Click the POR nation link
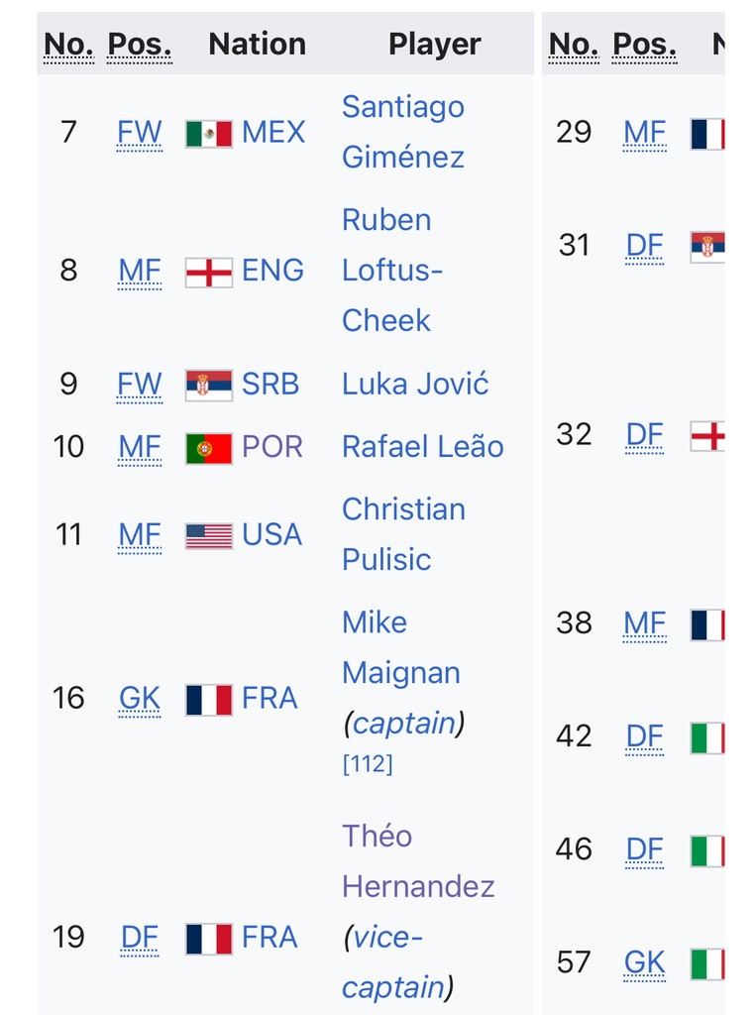Screen dimensions: 756x1015 [x=271, y=447]
